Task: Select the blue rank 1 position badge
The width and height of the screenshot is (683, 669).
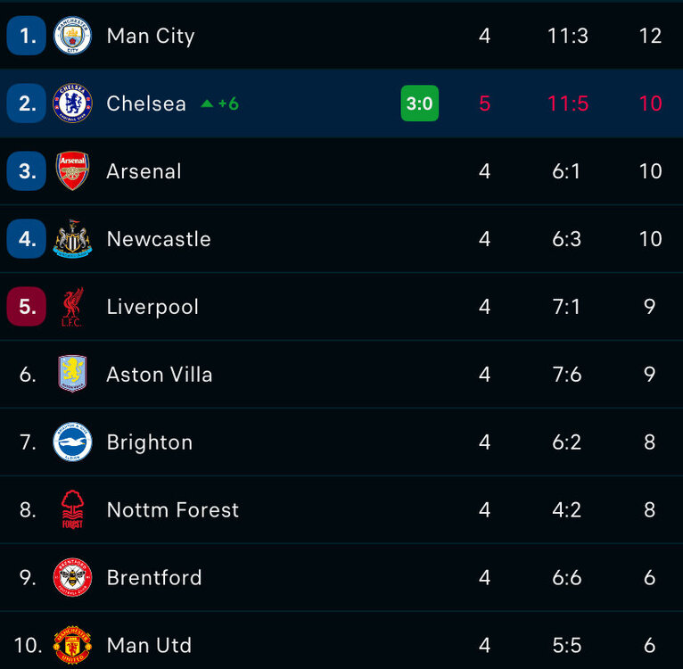Action: click(x=27, y=36)
